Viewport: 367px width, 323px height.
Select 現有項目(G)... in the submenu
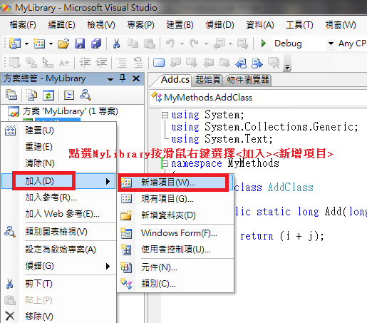coord(175,199)
